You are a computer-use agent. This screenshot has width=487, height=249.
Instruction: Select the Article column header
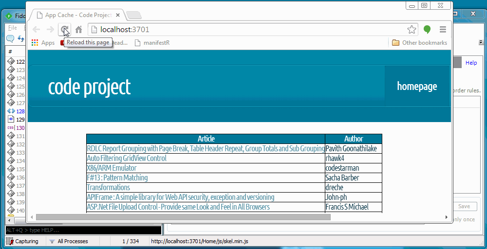pos(206,139)
